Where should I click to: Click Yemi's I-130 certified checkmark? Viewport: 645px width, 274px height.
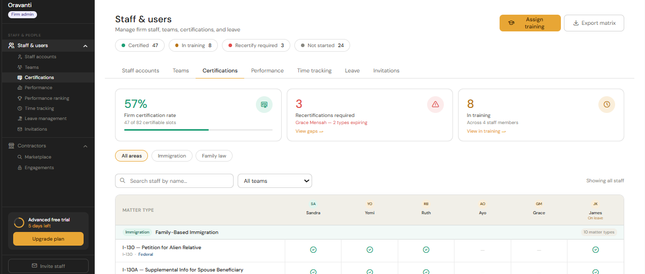pyautogui.click(x=370, y=250)
